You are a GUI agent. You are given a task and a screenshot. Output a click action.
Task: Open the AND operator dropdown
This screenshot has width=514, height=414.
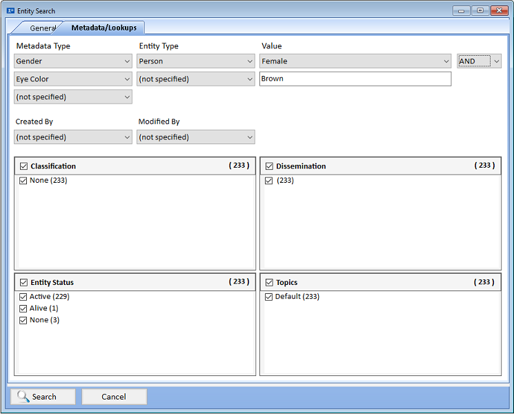(480, 61)
